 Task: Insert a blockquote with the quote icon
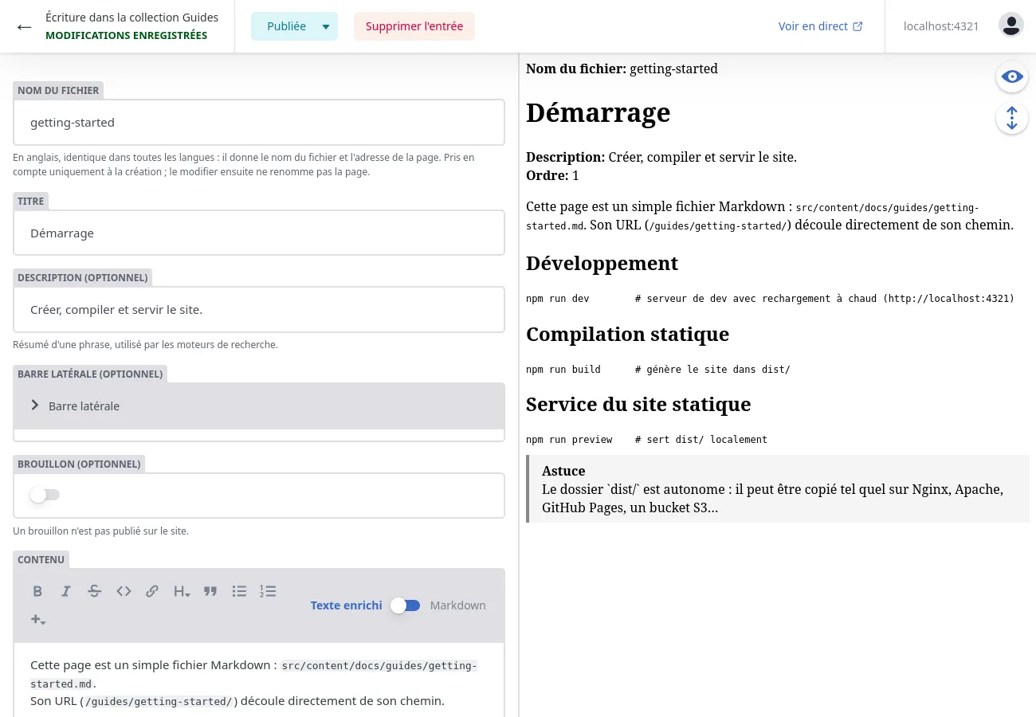click(210, 591)
